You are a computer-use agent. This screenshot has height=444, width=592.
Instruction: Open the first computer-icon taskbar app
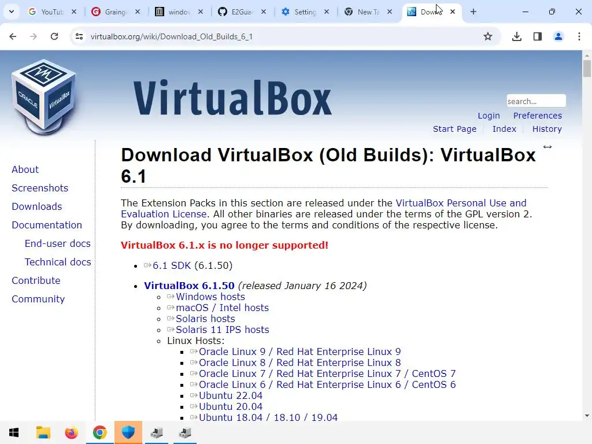click(x=157, y=432)
